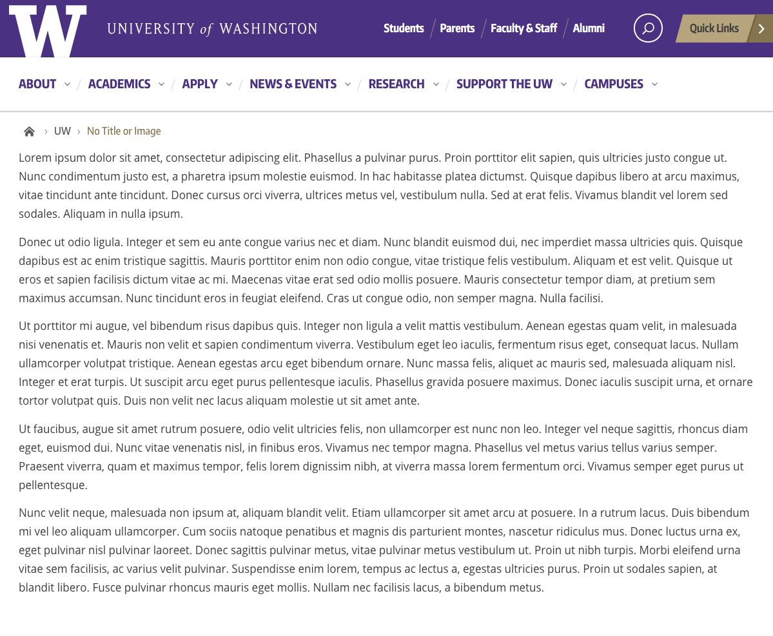The height and width of the screenshot is (636, 773).
Task: Open the Research menu item
Action: tap(396, 84)
